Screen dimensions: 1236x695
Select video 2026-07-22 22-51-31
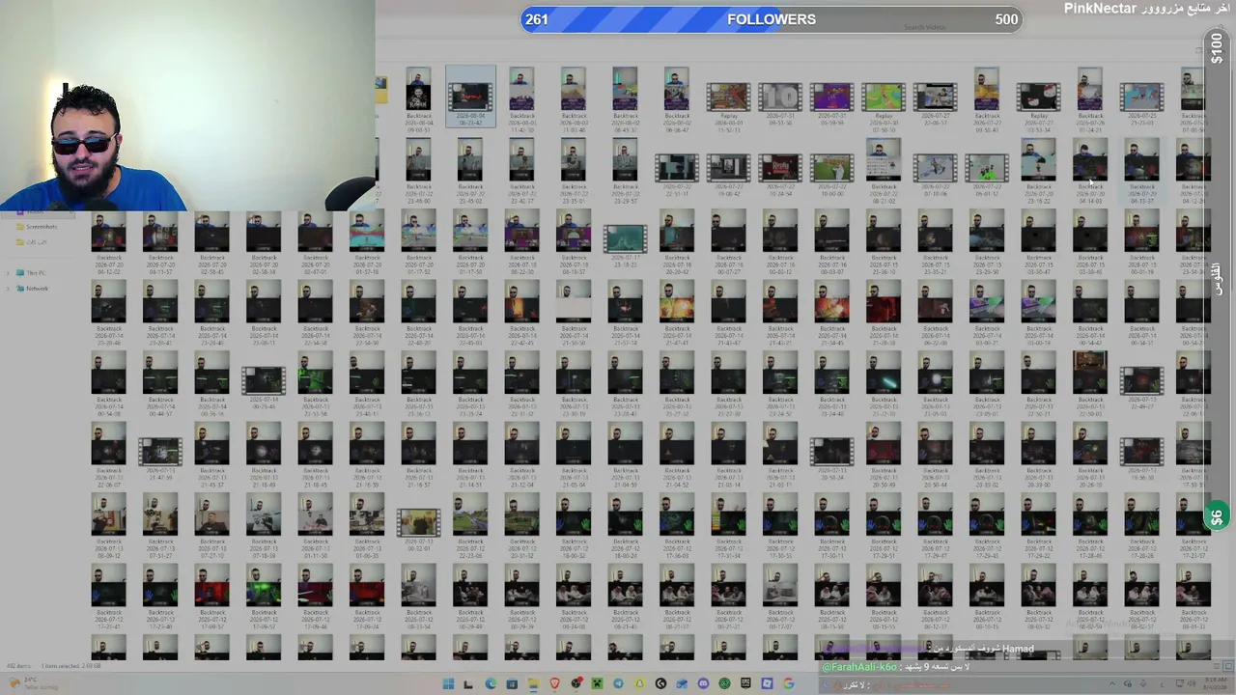[677, 174]
